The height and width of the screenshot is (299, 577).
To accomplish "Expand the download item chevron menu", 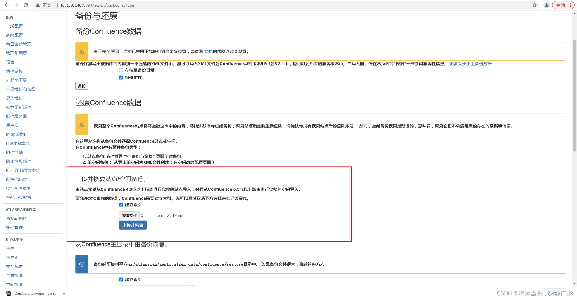I will 64,294.
